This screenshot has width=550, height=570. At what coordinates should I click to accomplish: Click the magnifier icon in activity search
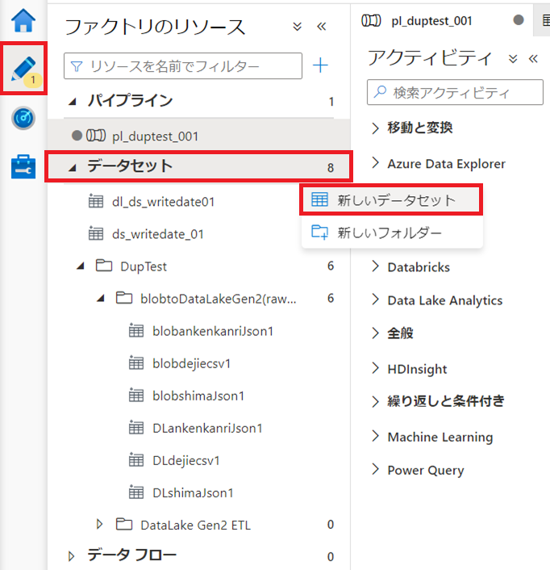tap(380, 91)
